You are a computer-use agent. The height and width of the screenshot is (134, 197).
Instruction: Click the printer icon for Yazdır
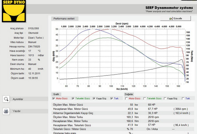(x=6, y=111)
